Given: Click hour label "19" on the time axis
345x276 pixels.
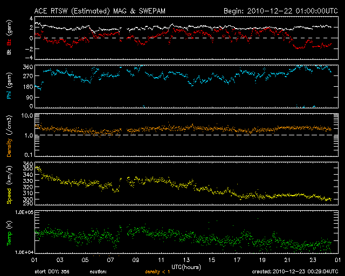Looking at the screenshot, I should tap(263, 260).
